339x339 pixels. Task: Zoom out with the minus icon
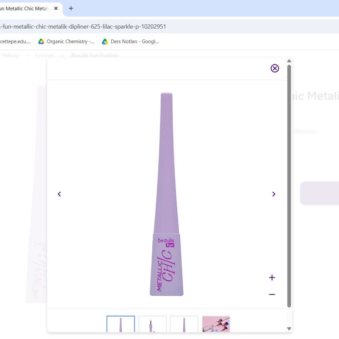tap(272, 294)
